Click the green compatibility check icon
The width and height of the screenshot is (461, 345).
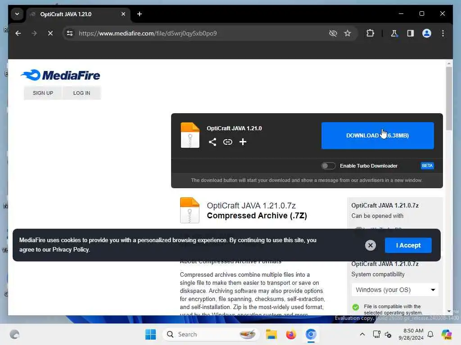[x=356, y=307]
